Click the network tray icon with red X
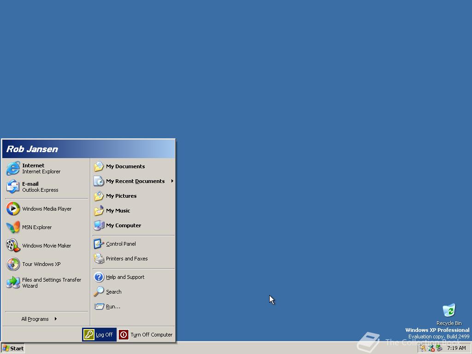 431,348
